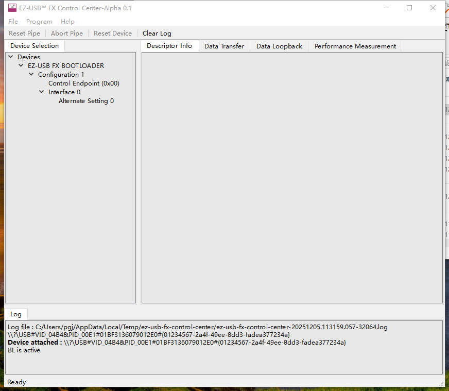Click the EZ-USB app icon in title bar
This screenshot has width=449, height=391.
(x=12, y=8)
